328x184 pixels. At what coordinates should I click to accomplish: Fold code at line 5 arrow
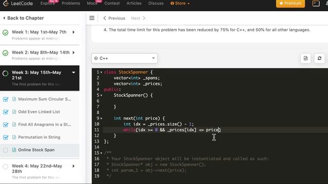101,96
